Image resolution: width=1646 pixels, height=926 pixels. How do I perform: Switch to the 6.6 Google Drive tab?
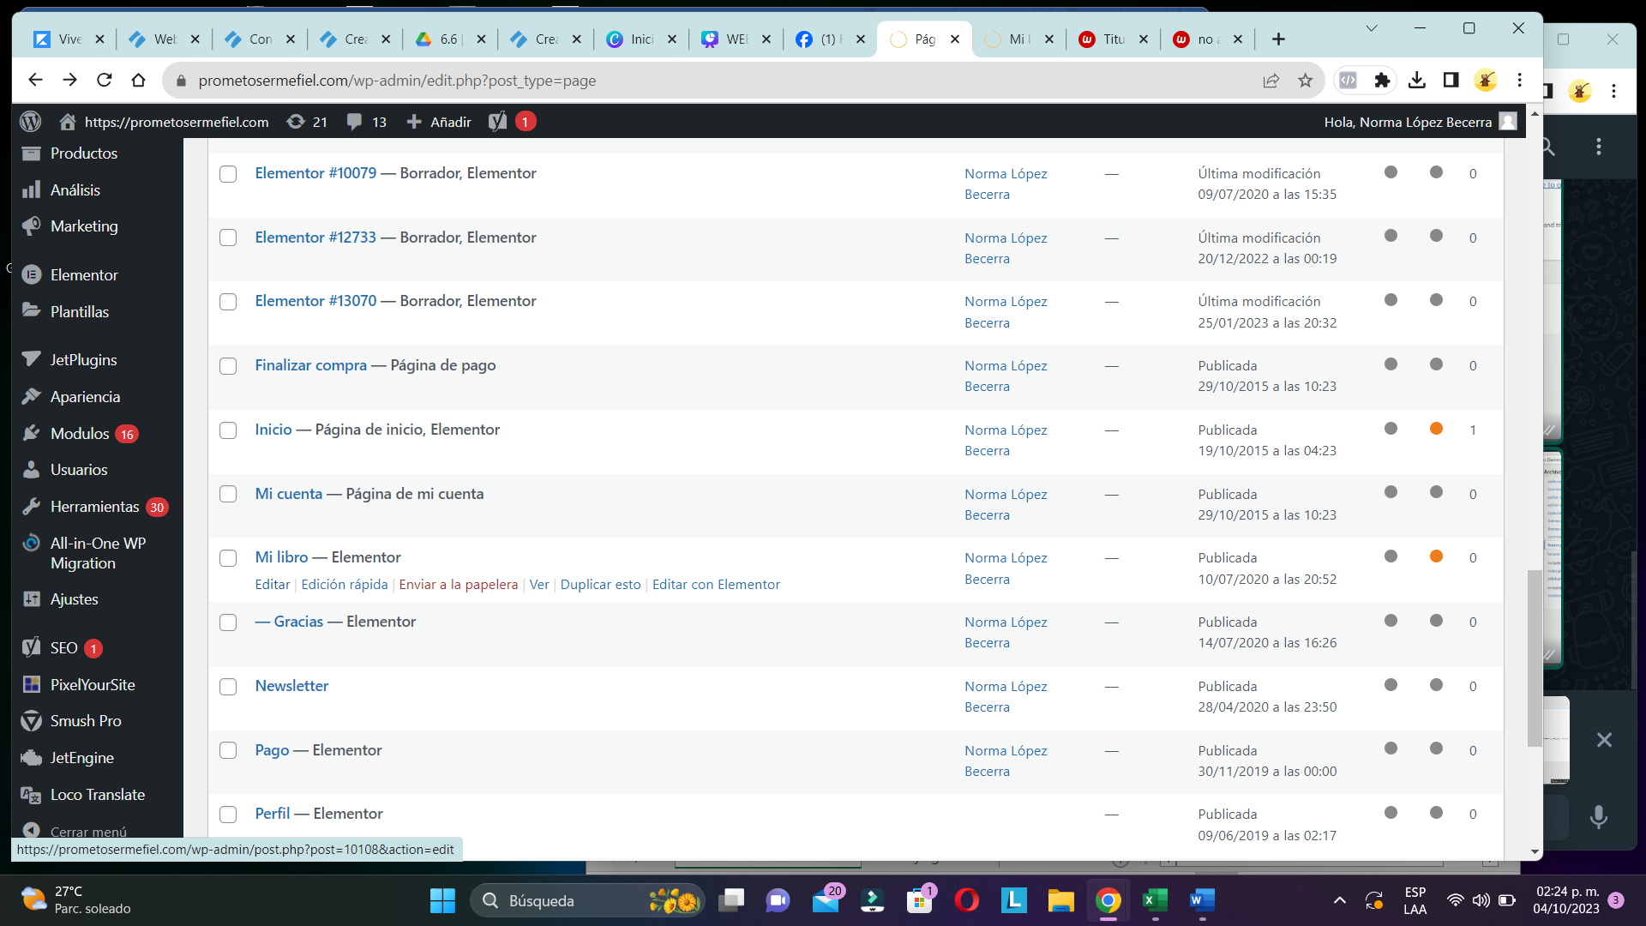point(449,39)
